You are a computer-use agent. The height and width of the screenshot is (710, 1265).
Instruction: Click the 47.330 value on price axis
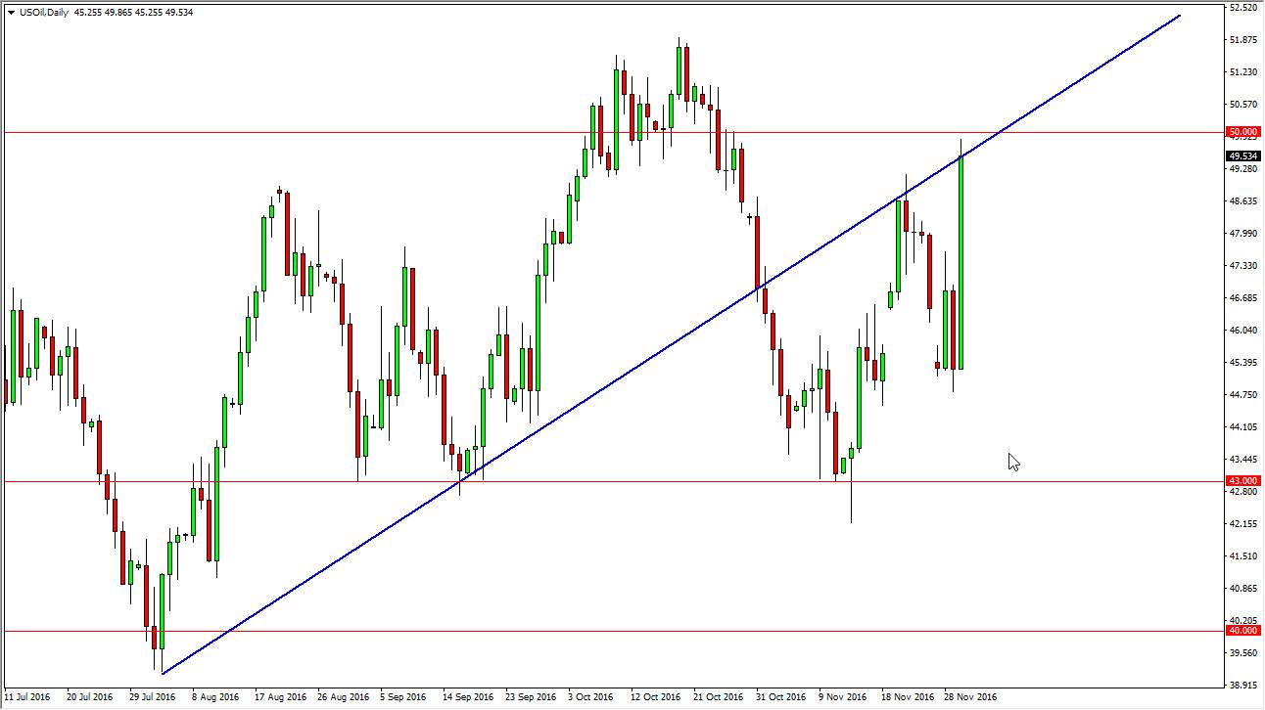click(x=1242, y=266)
